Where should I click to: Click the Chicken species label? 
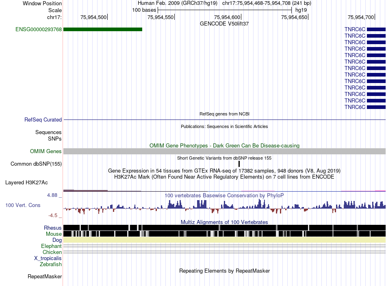52,252
